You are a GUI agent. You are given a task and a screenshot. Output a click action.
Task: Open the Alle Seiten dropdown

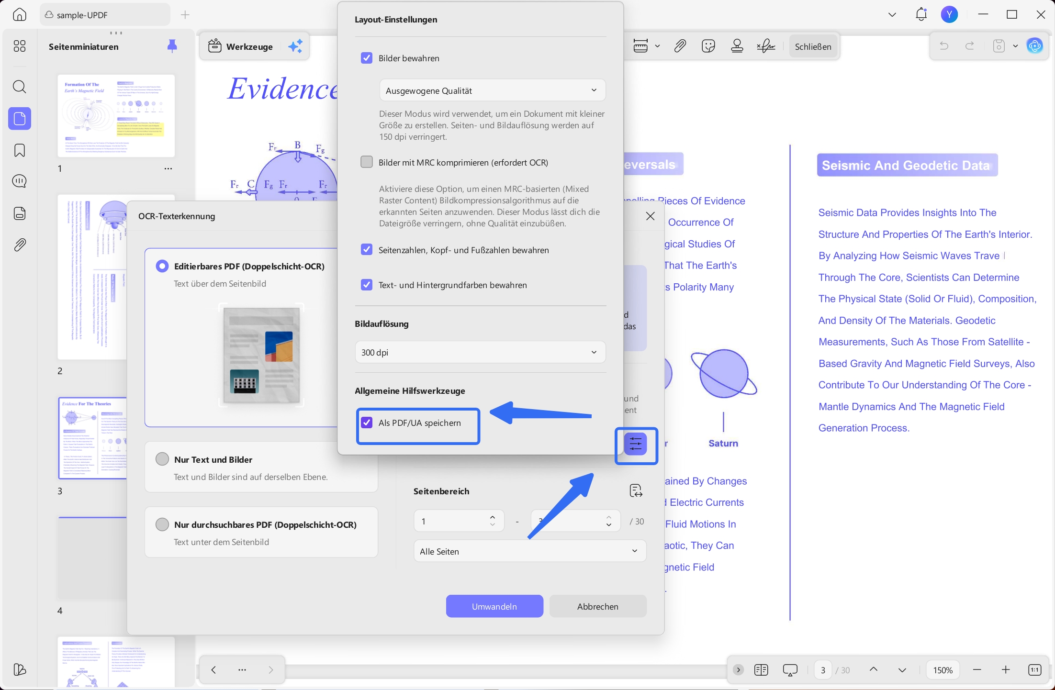[530, 551]
